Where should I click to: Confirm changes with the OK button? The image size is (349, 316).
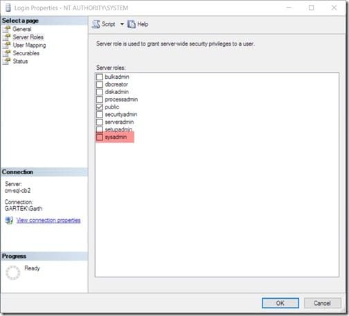tap(280, 303)
